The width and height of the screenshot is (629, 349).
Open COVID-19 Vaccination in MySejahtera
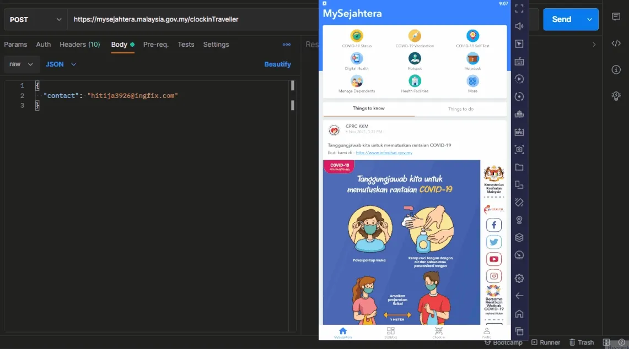point(415,39)
